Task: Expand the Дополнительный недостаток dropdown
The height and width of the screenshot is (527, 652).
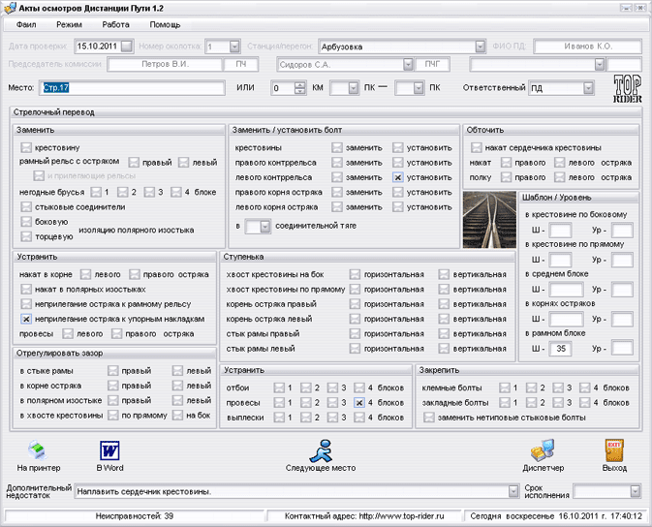Action: 512,492
